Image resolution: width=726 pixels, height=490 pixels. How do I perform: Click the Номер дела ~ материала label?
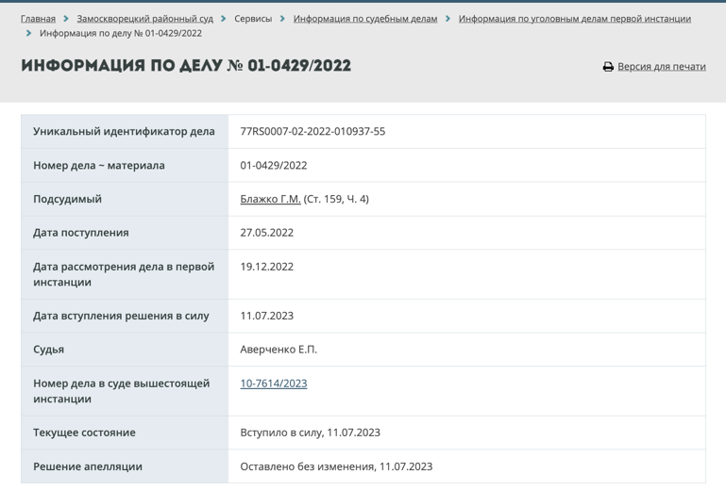coord(99,166)
